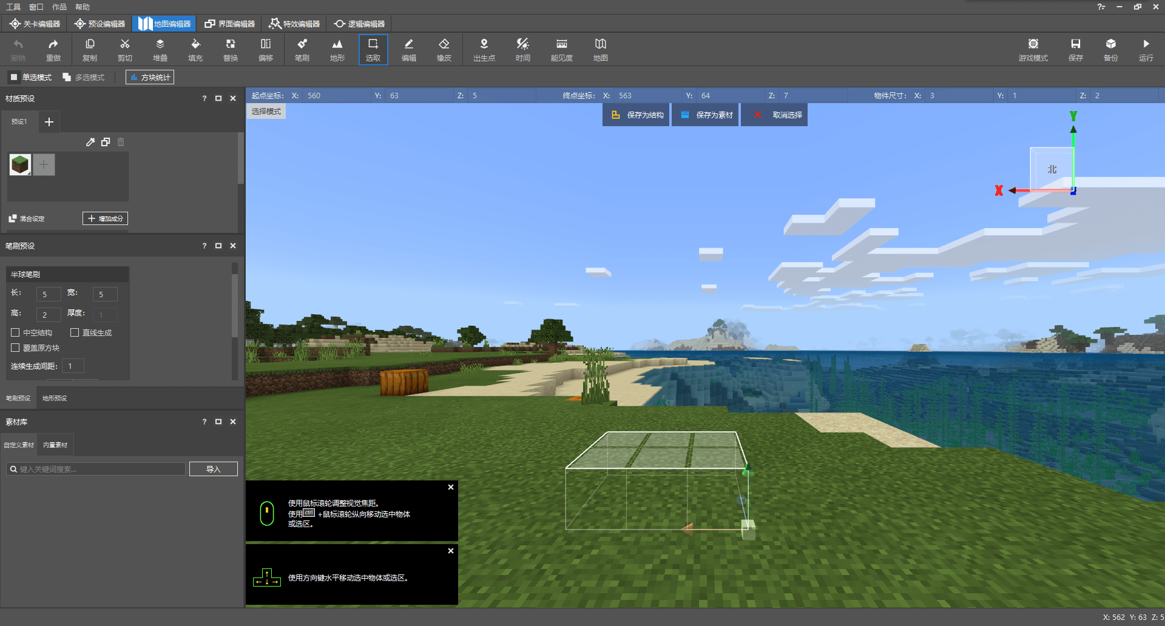Image resolution: width=1165 pixels, height=626 pixels.
Task: Toggle the 中空结构 hollow checkbox
Action: click(x=15, y=332)
